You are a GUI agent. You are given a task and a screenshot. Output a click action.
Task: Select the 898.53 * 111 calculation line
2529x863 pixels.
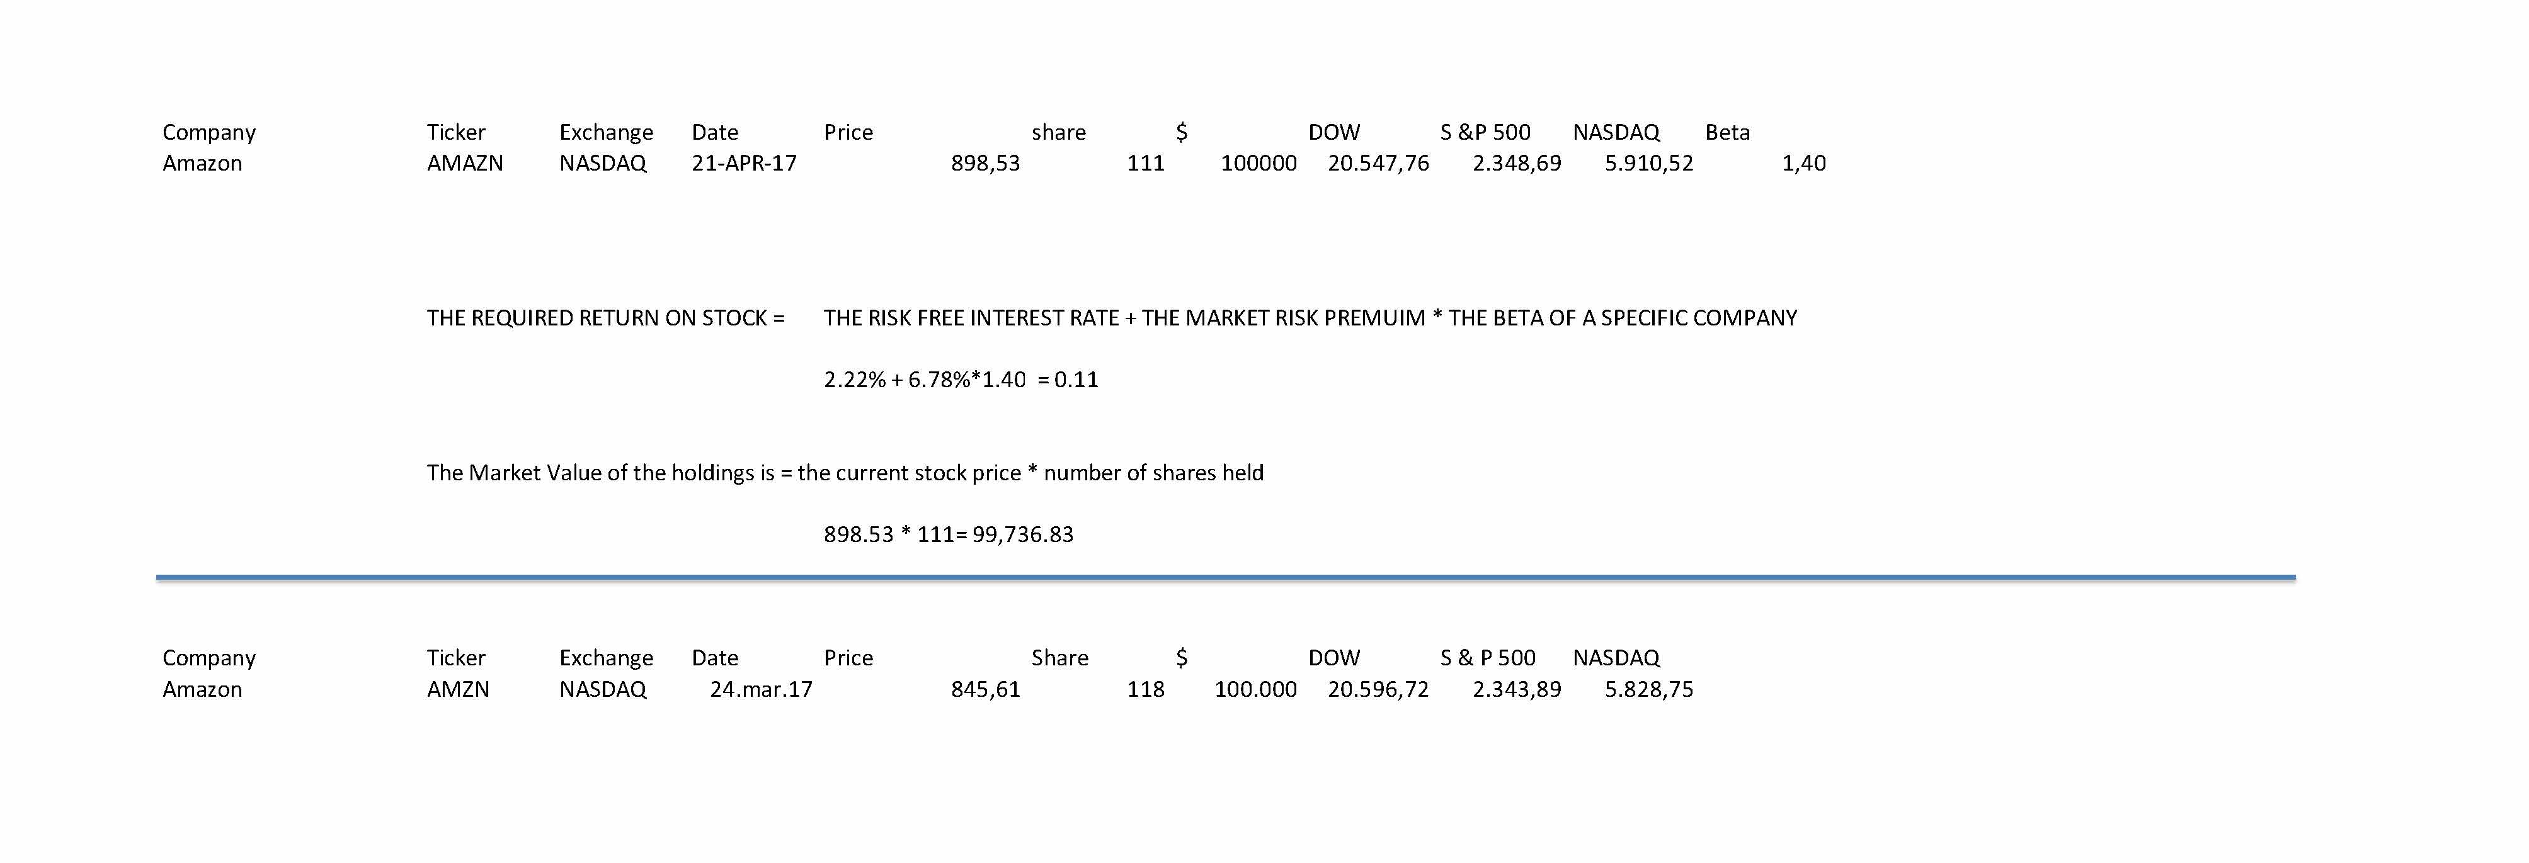click(x=947, y=534)
